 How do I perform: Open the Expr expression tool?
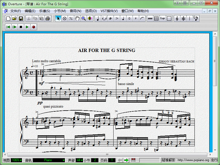coord(163,18)
